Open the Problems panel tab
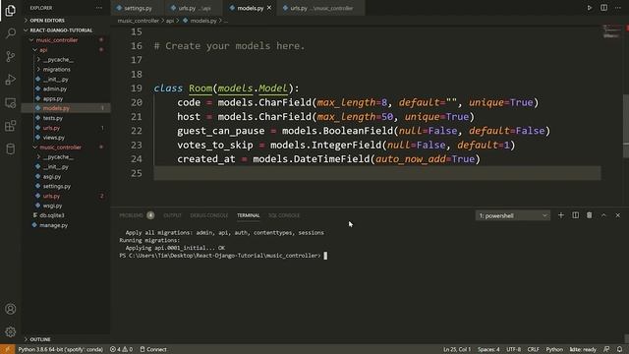629x354 pixels. 131,215
